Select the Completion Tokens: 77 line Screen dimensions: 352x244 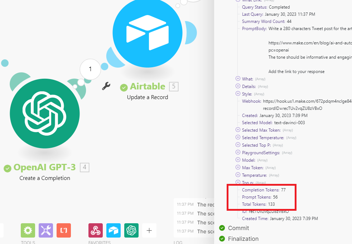click(264, 190)
